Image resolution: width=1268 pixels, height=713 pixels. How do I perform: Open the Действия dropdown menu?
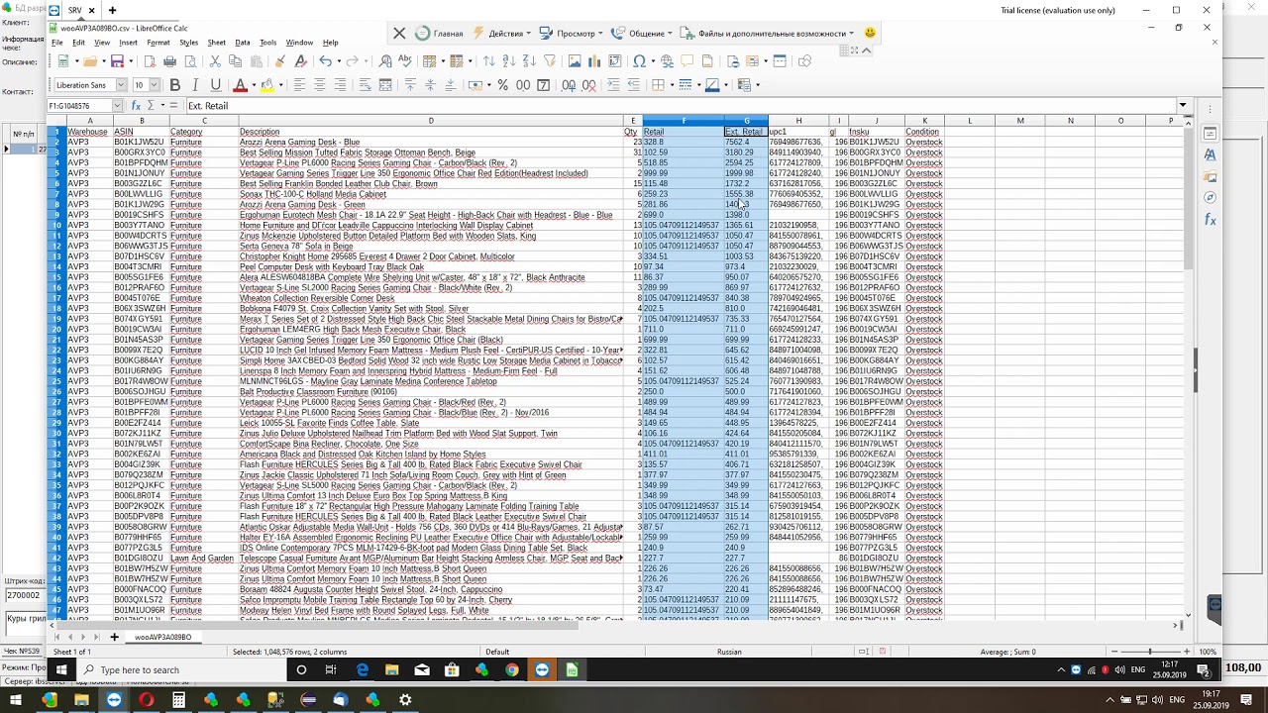[503, 33]
